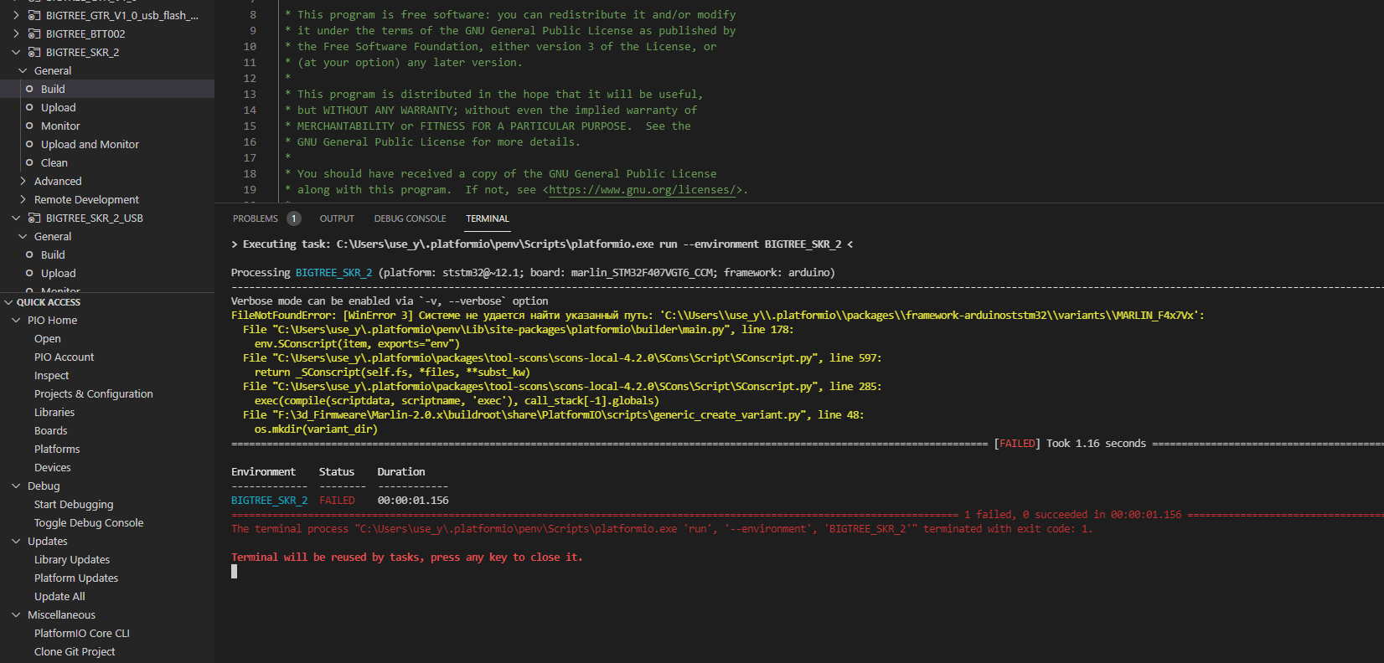
Task: Collapse the Updates group
Action: (x=16, y=541)
